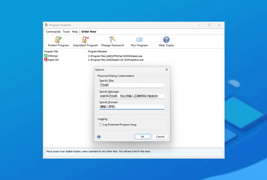The height and width of the screenshot is (180, 267).
Task: Click the Unprotect Program toolbar icon
Action: click(x=85, y=40)
